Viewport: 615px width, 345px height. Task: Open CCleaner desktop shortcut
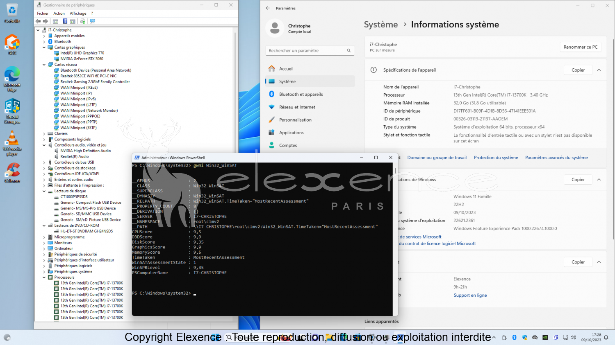[x=12, y=172]
